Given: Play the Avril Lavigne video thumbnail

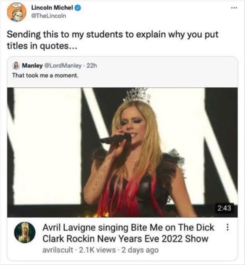Looking at the screenshot, I should point(122,152).
